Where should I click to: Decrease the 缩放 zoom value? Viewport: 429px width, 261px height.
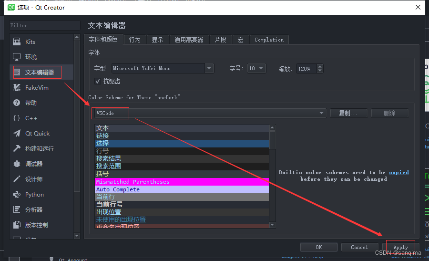pyautogui.click(x=320, y=71)
